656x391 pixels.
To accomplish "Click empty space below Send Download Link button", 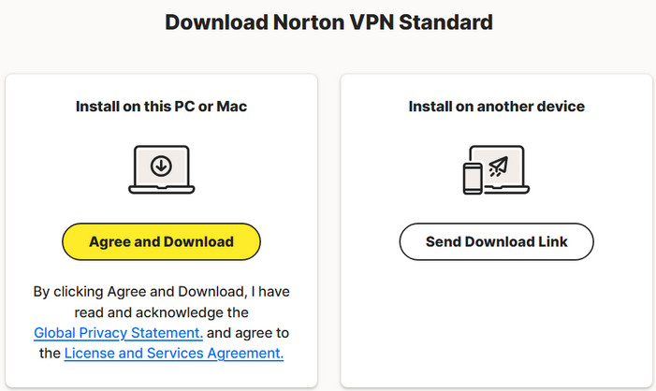I will 496,318.
